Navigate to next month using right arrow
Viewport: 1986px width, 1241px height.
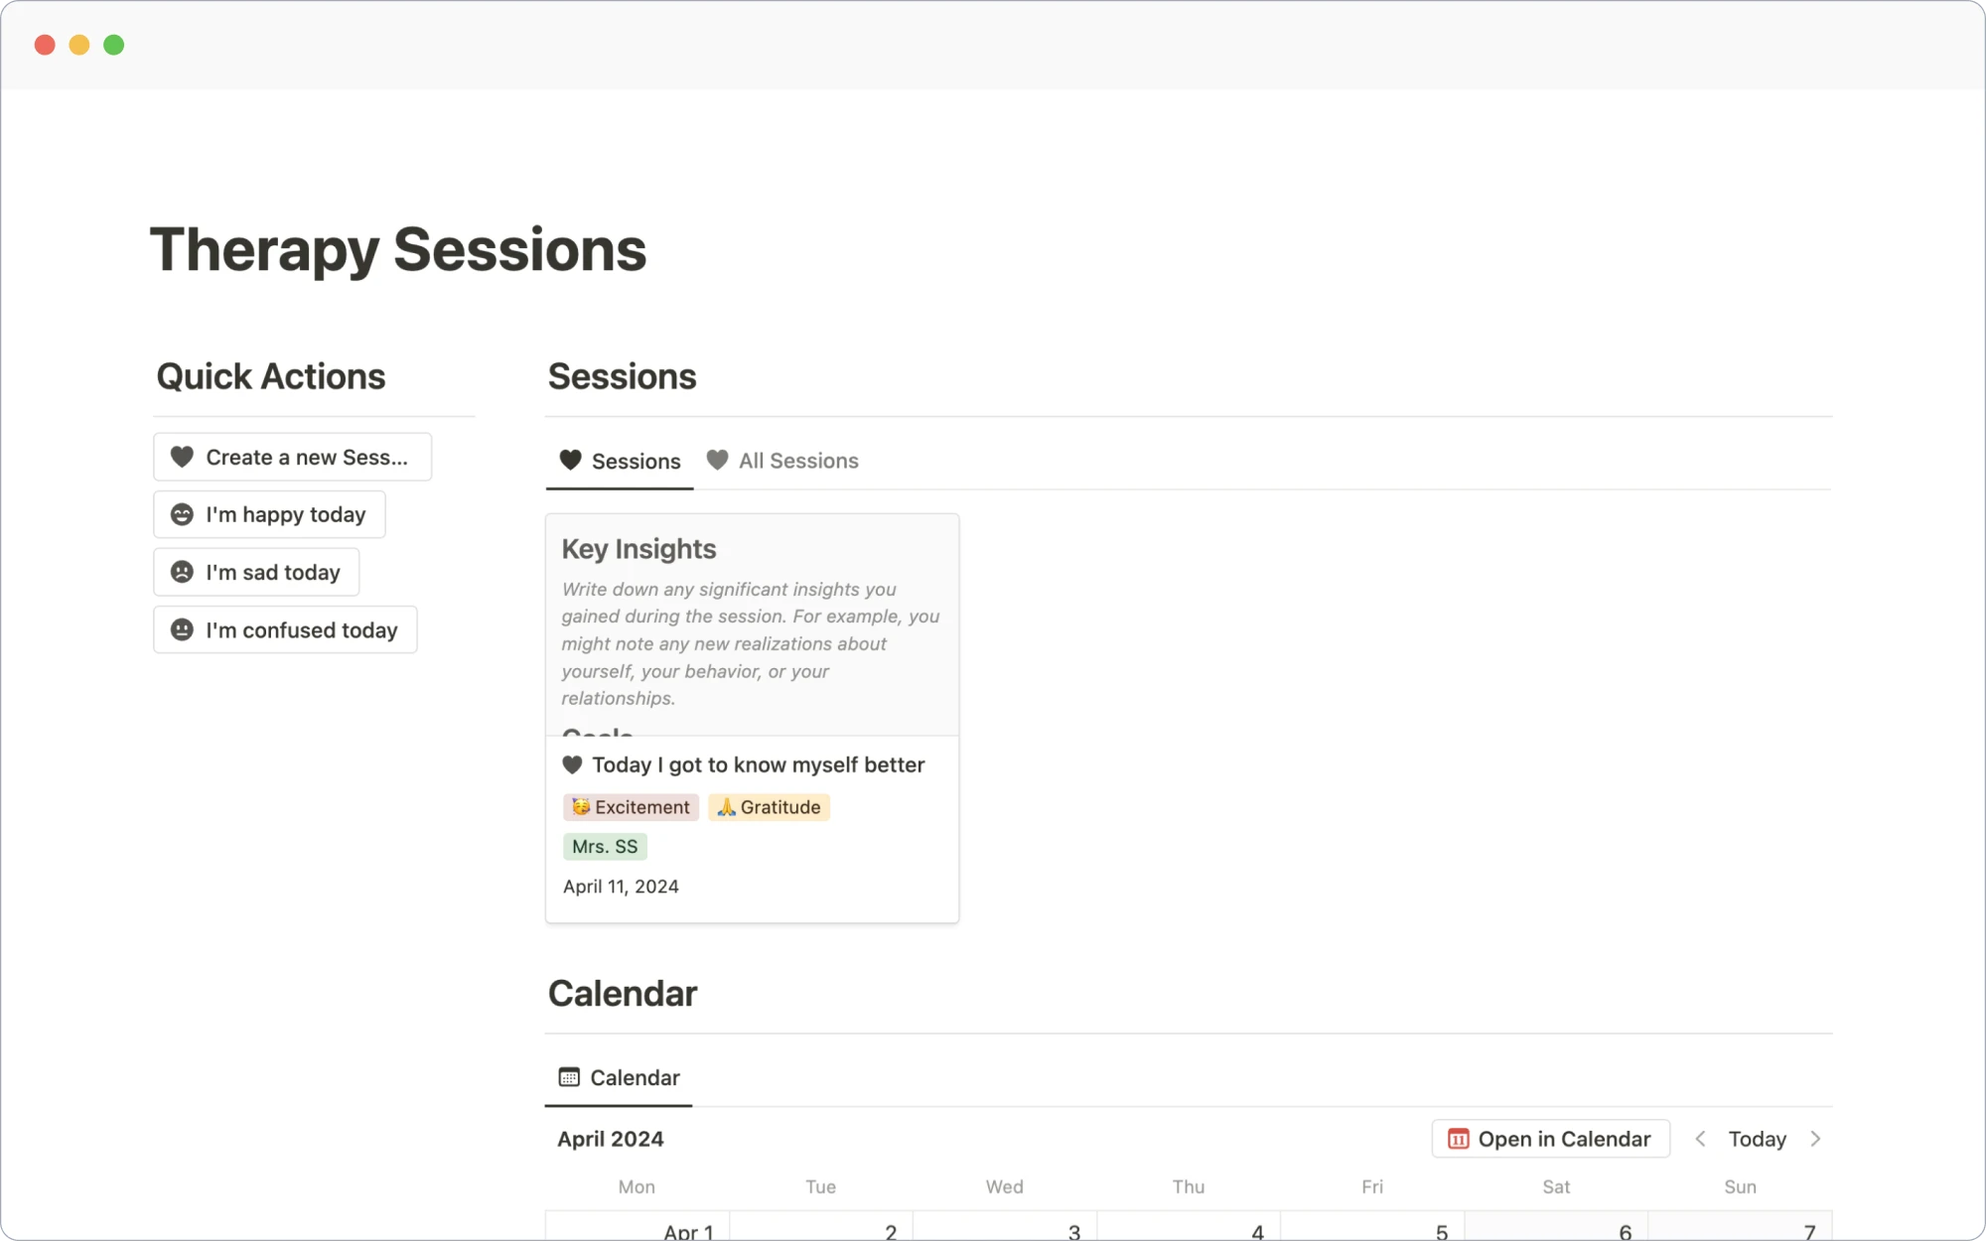[1814, 1138]
